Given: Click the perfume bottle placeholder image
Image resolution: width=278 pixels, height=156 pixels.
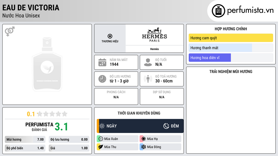Looking at the screenshot, I should pos(47,64).
